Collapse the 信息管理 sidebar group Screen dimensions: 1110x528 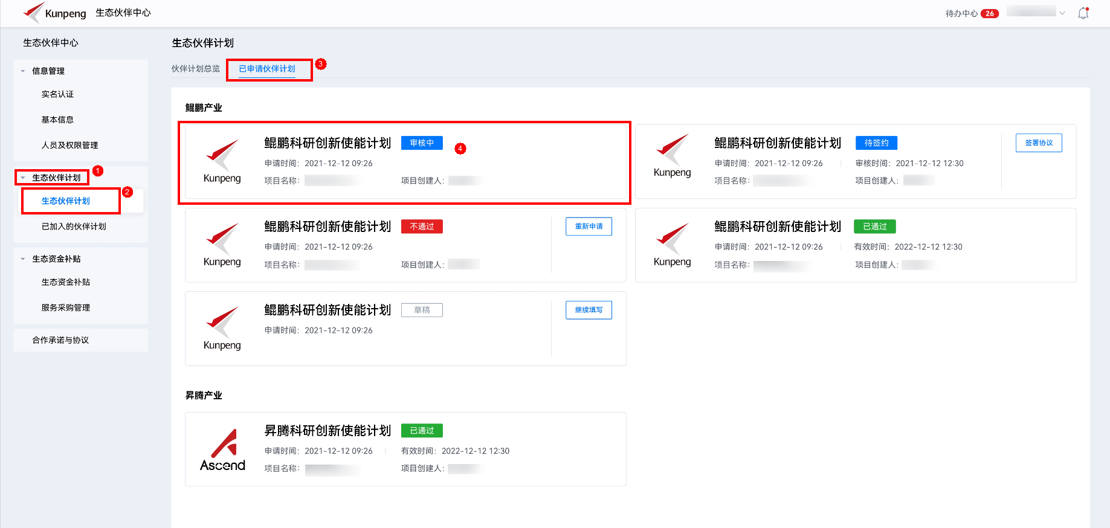pyautogui.click(x=23, y=71)
